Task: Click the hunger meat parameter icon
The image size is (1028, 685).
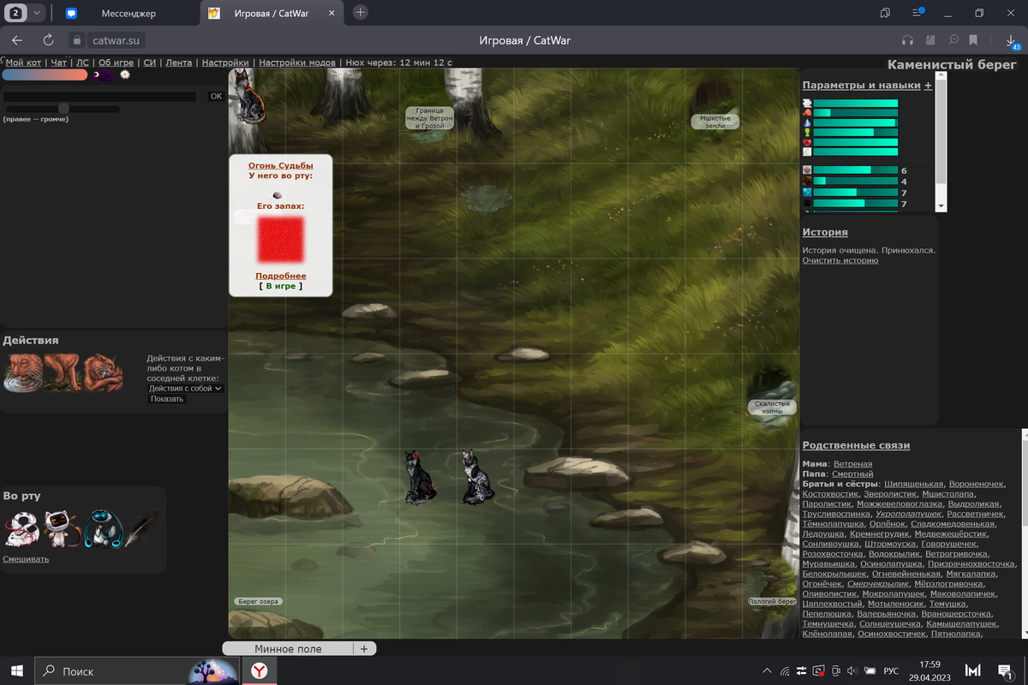Action: pos(807,113)
